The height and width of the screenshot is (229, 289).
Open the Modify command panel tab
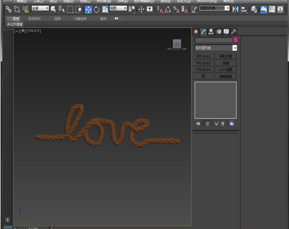203,32
